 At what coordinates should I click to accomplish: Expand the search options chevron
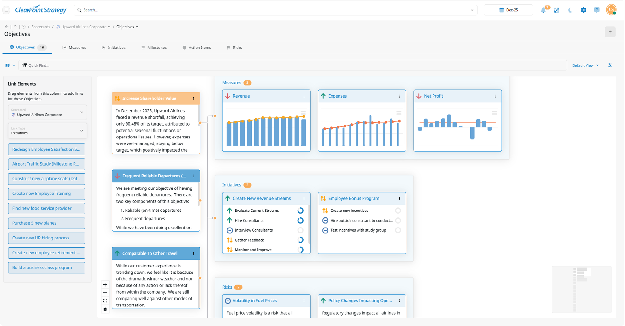(473, 10)
